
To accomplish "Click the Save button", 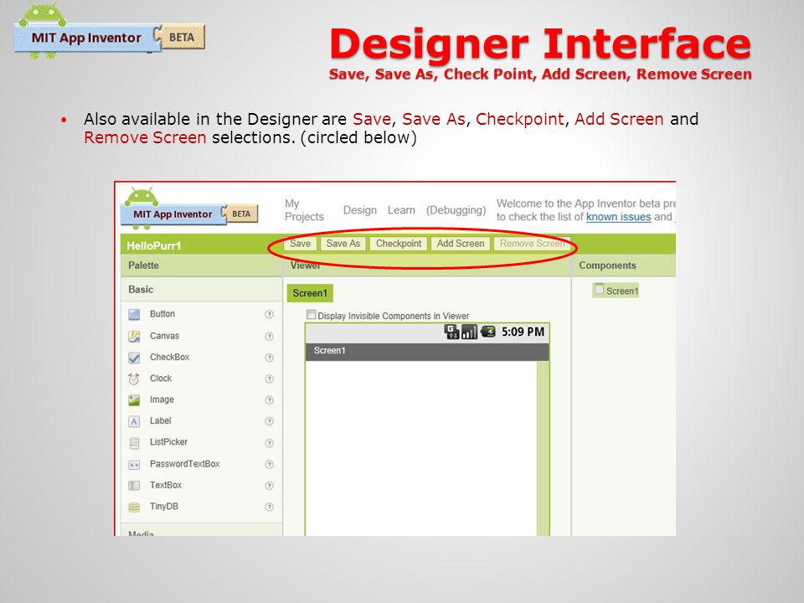I will point(300,244).
